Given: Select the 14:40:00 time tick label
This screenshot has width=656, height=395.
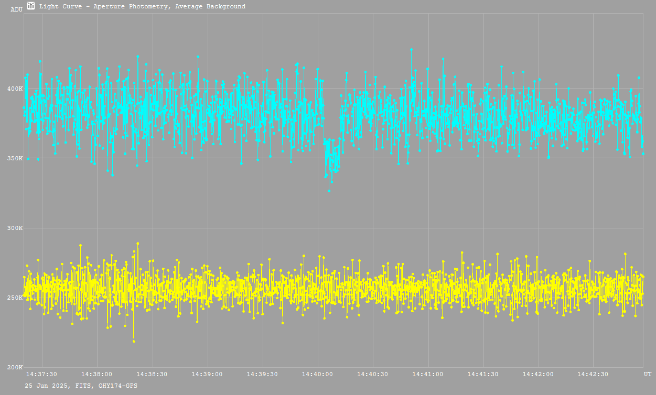Looking at the screenshot, I should (x=317, y=375).
